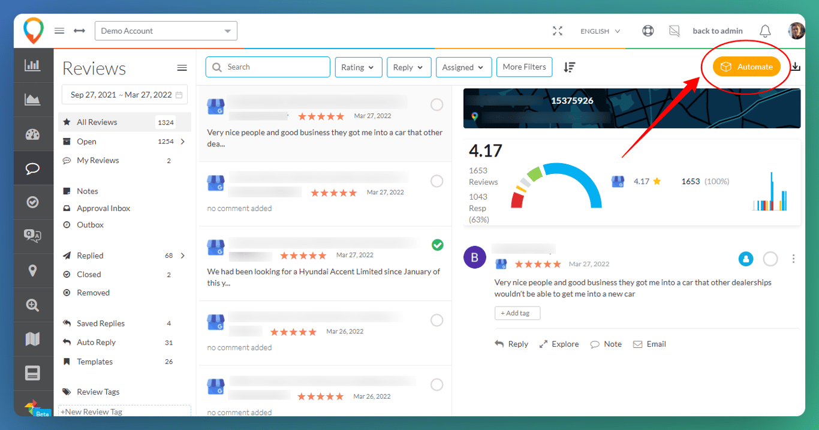Click inside the Search reviews field

coord(268,67)
